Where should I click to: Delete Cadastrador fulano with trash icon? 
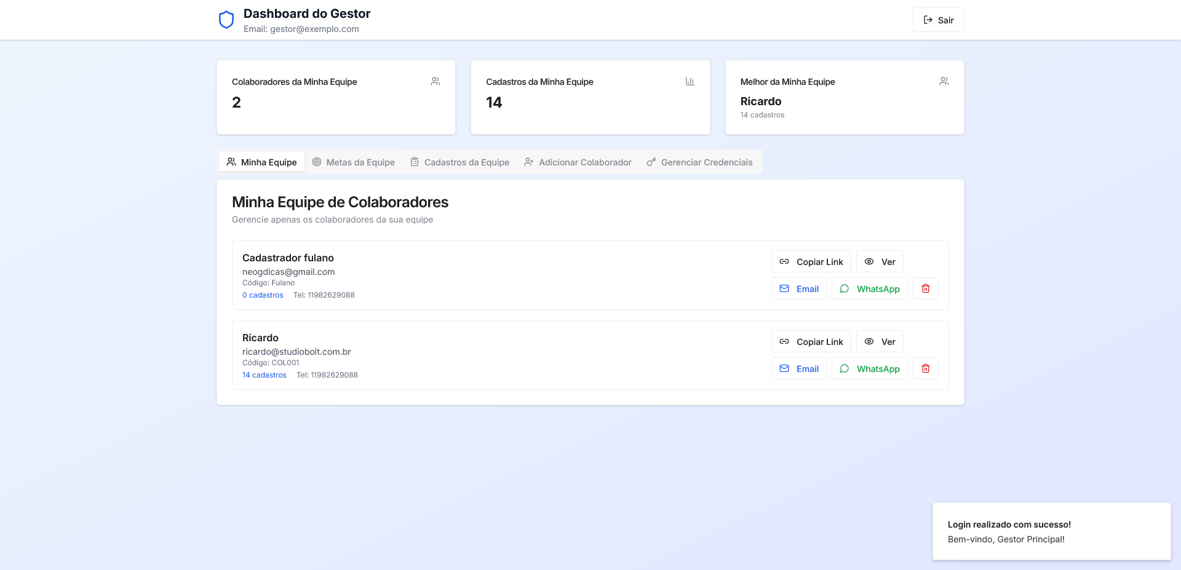point(925,289)
